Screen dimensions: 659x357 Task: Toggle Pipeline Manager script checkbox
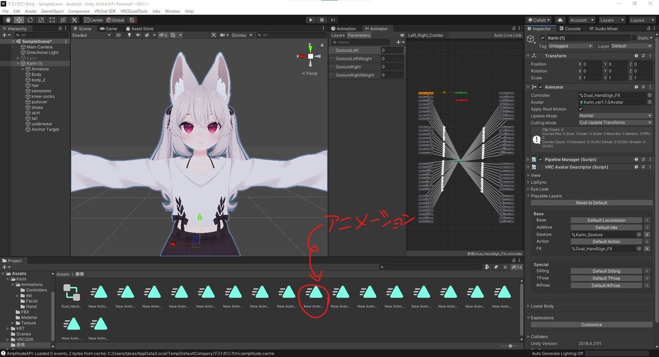540,159
